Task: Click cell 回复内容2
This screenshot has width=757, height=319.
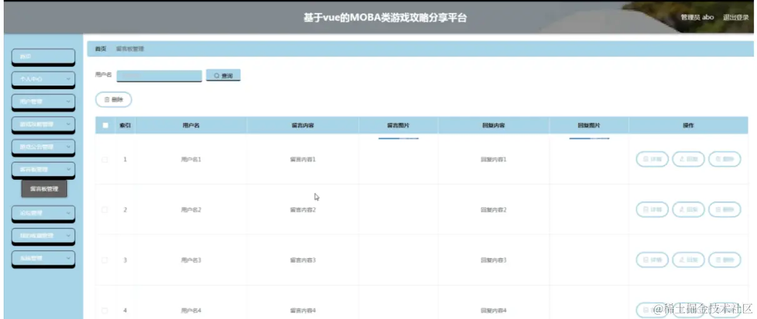Action: click(x=493, y=210)
